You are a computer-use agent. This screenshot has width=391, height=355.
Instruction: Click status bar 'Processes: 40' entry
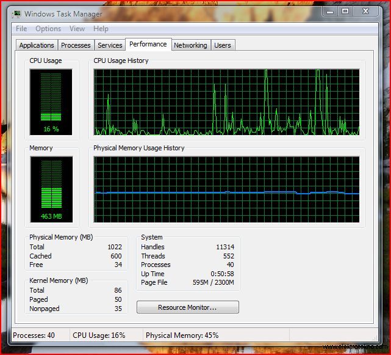tap(34, 335)
